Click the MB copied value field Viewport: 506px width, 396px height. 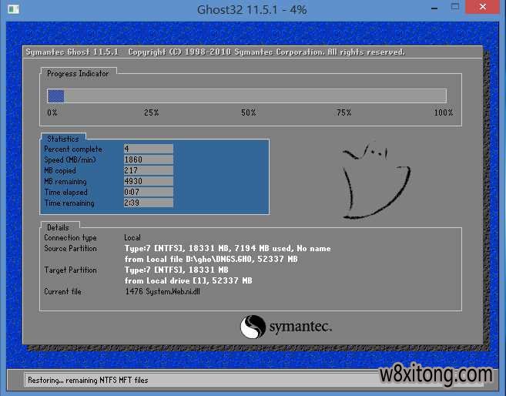[148, 170]
